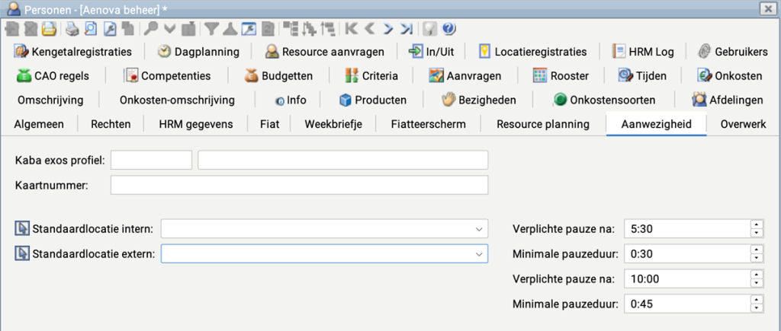Increase first Verplichte pauze na value of 5:30
781x331 pixels.
[756, 224]
